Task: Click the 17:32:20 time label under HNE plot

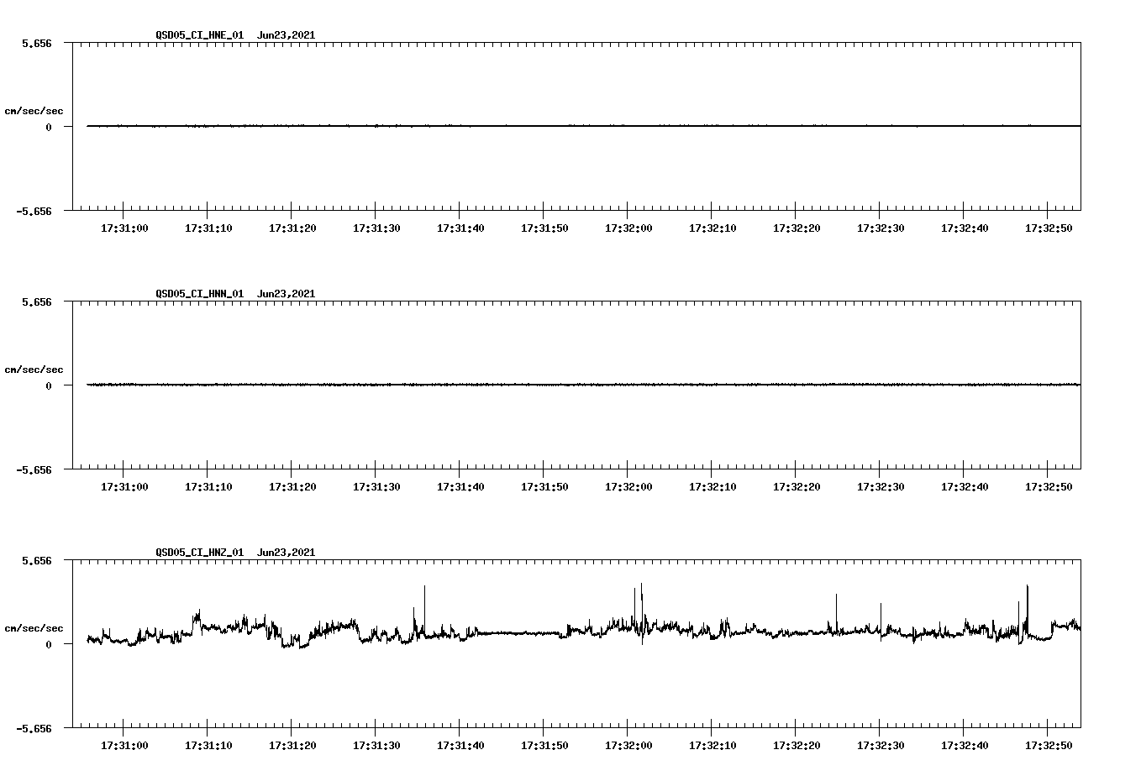Action: click(x=797, y=228)
